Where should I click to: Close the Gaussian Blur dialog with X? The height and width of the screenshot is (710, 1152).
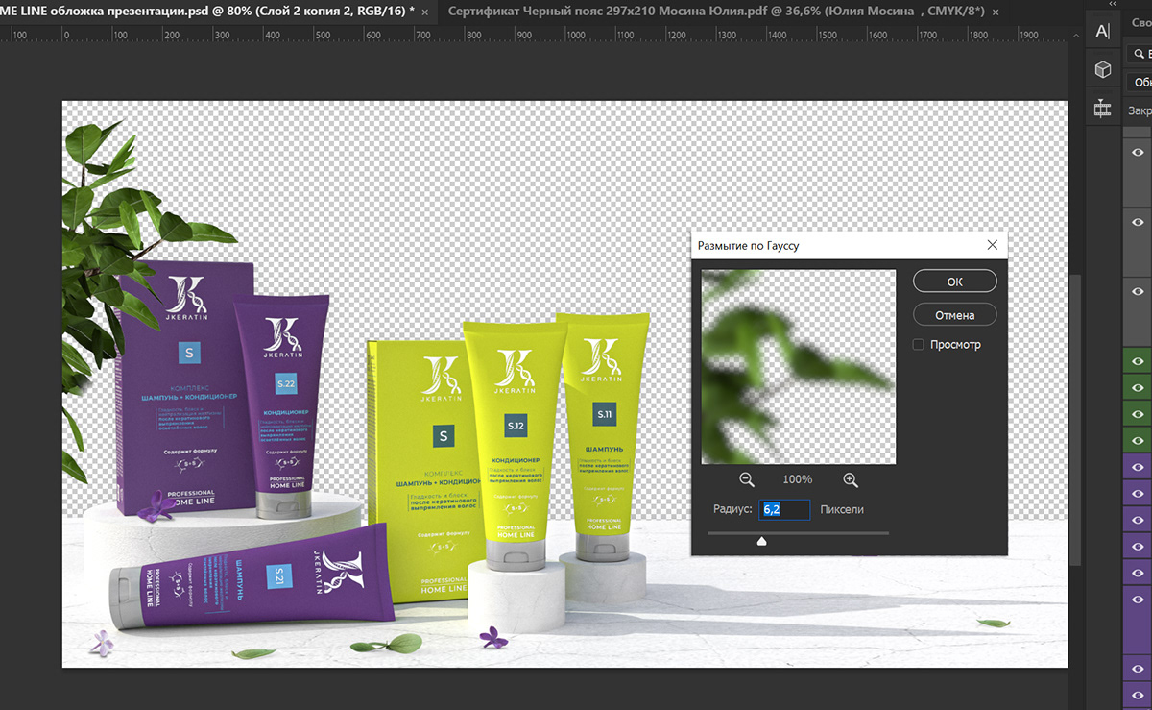pos(993,245)
